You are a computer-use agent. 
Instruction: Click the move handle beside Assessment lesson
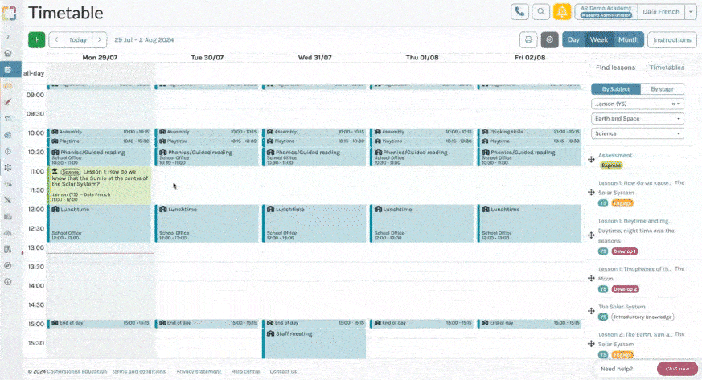591,161
